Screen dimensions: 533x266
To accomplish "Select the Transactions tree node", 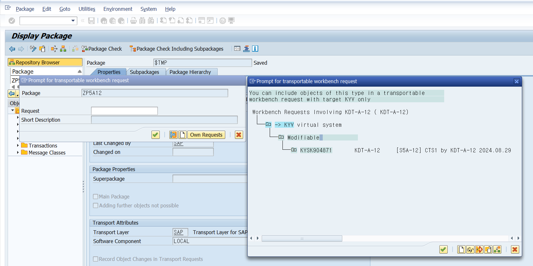I will (x=43, y=146).
